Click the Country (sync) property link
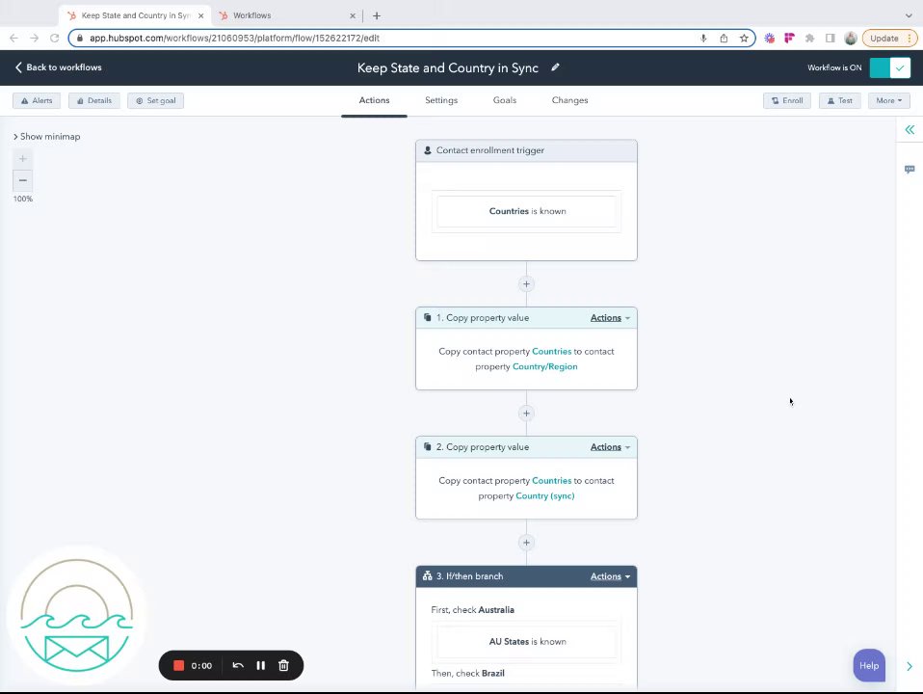Image resolution: width=923 pixels, height=694 pixels. coord(545,496)
